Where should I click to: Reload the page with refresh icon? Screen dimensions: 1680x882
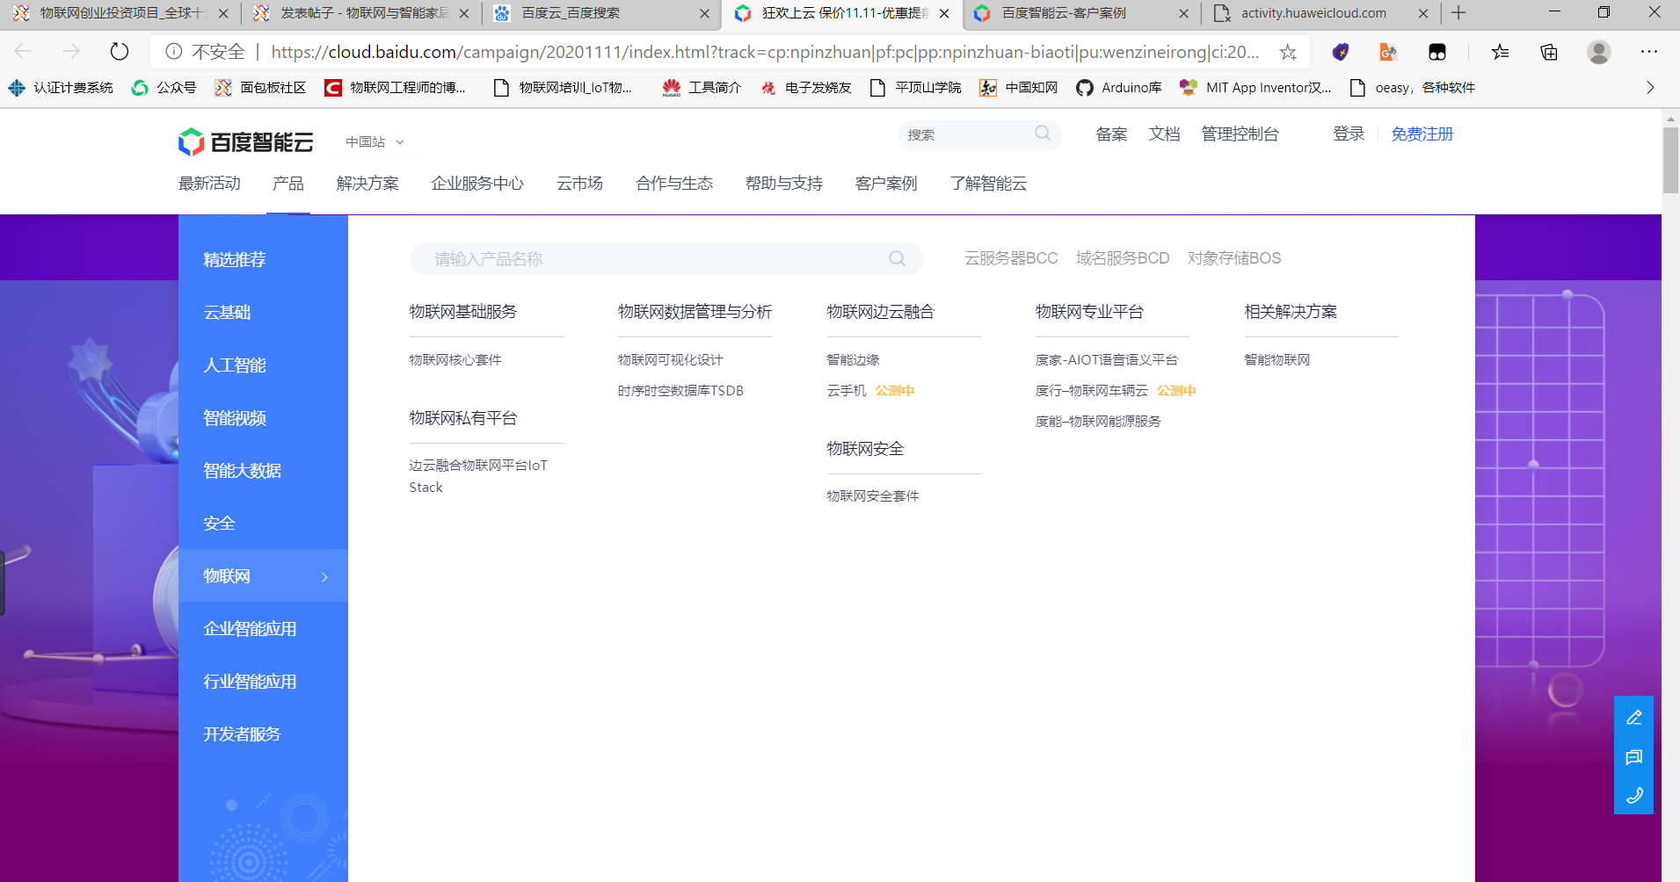(120, 52)
